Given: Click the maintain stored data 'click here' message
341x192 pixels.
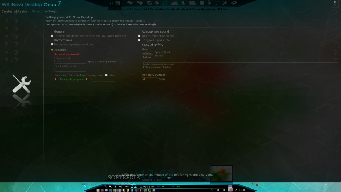Looking at the screenshot, I should pyautogui.click(x=190, y=9).
